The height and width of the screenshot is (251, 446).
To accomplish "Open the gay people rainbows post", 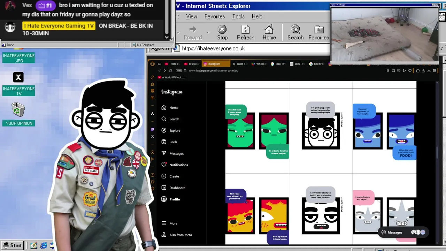I will pos(321,131).
